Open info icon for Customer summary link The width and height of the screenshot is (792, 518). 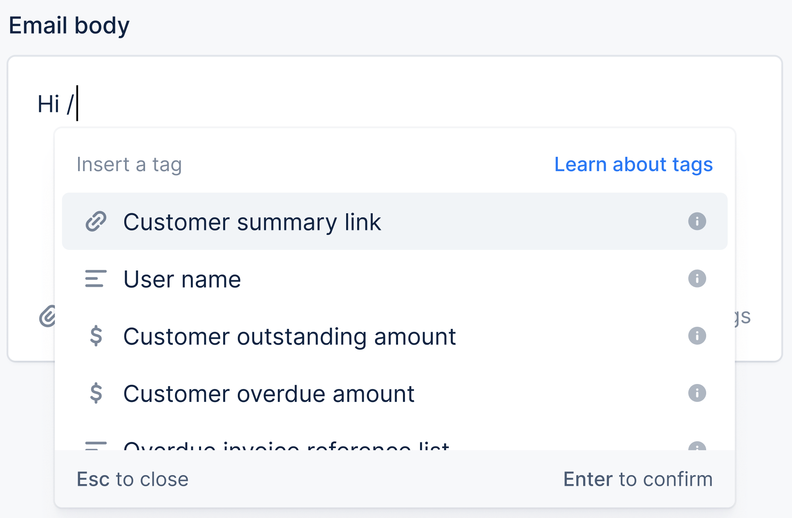(697, 221)
